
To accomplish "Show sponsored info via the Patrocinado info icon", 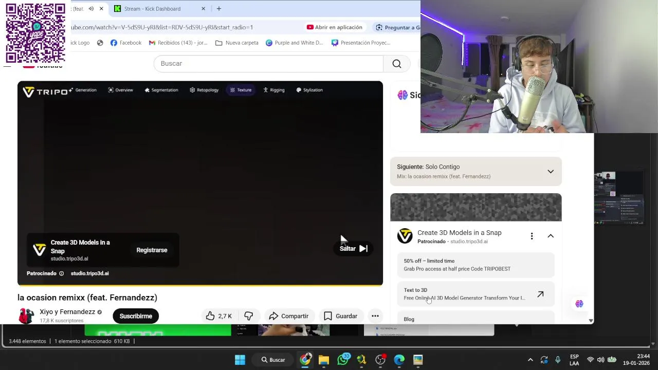I will click(x=61, y=273).
